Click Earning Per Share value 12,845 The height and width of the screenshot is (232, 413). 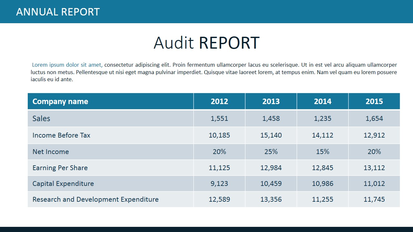click(x=323, y=168)
